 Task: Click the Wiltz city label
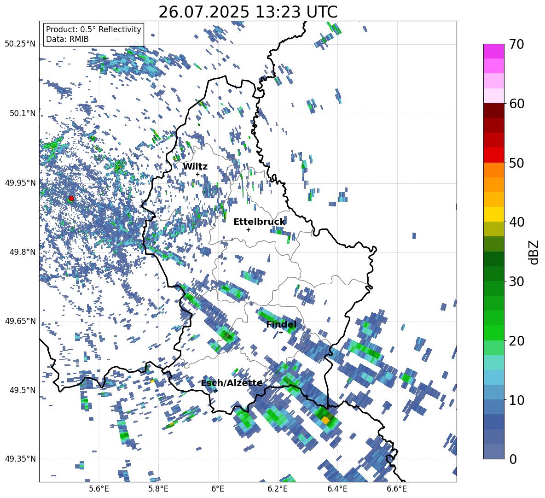[x=195, y=167]
